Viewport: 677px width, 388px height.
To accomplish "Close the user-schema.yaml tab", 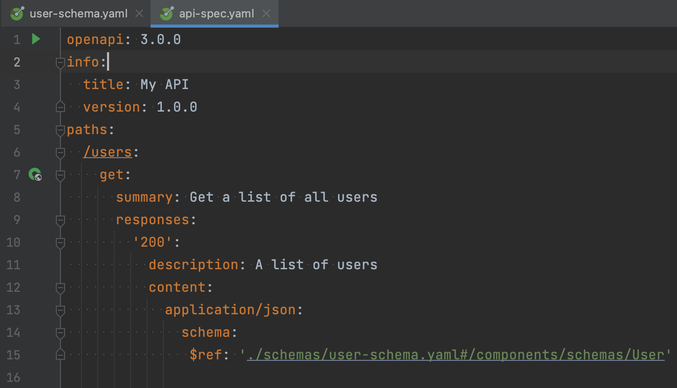I will (x=139, y=13).
